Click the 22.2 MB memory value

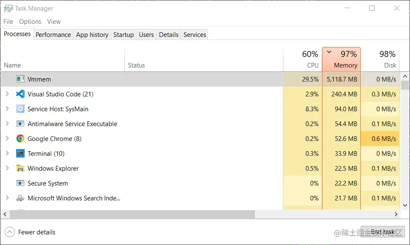pyautogui.click(x=346, y=183)
